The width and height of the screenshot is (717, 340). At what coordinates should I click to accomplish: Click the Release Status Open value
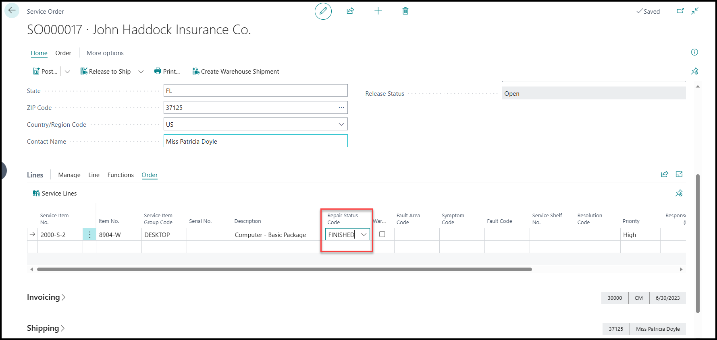[594, 93]
